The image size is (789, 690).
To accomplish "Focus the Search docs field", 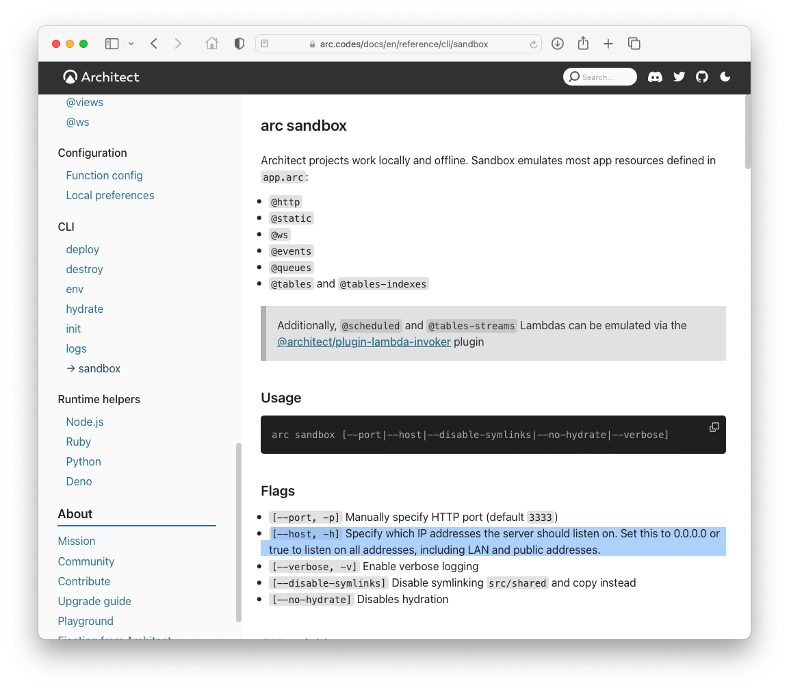I will pos(600,77).
